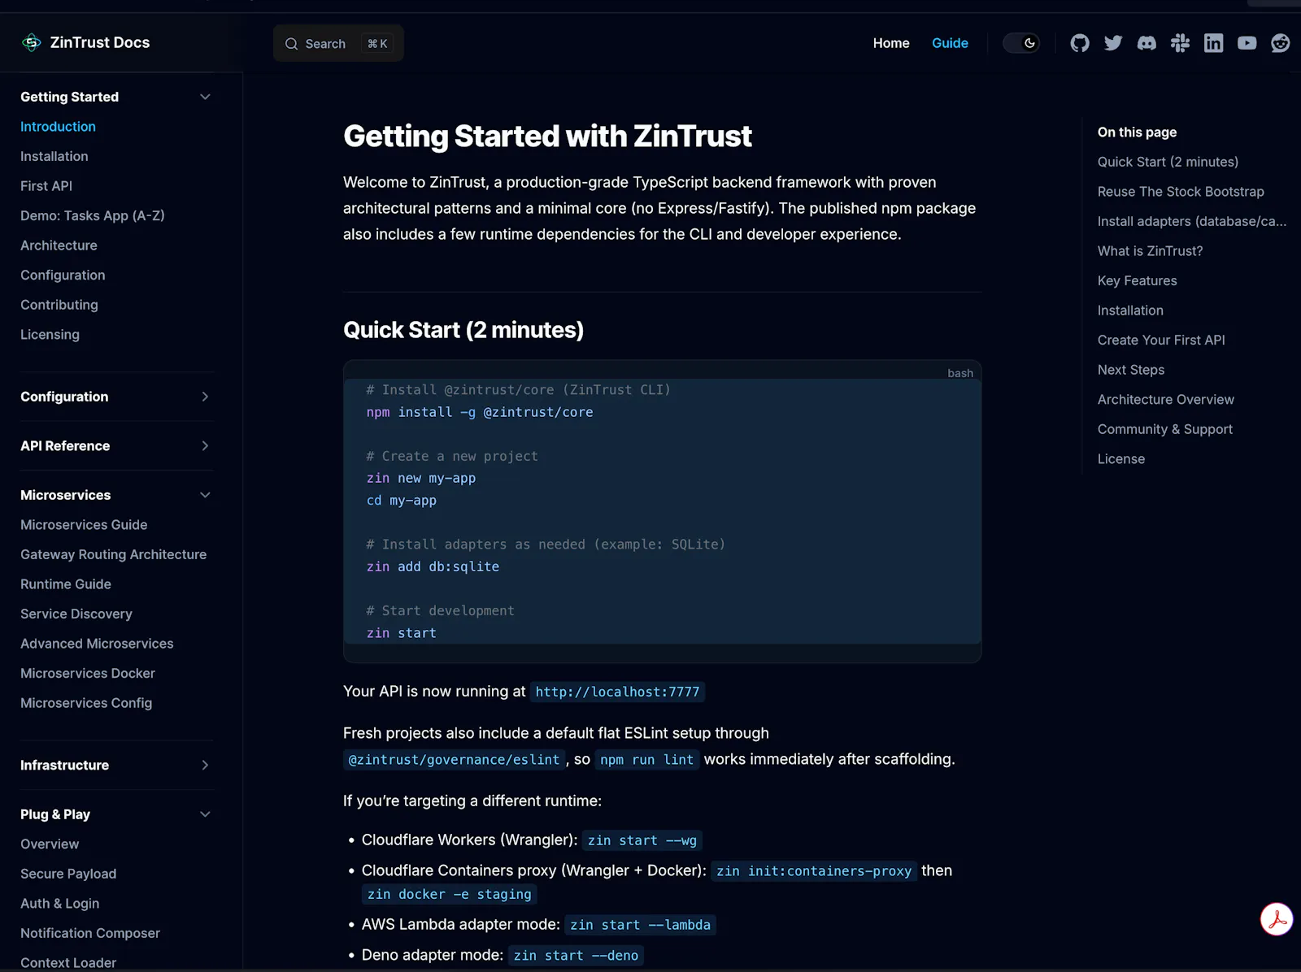Open the Search box
Image resolution: width=1301 pixels, height=972 pixels.
pyautogui.click(x=338, y=43)
